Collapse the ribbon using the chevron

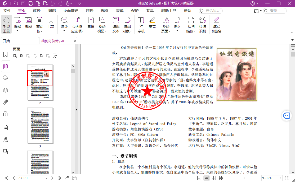point(292,32)
